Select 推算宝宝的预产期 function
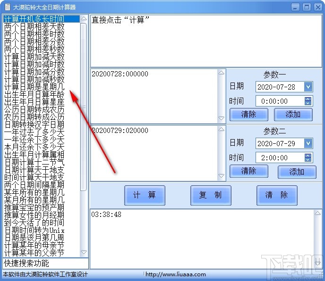 click(x=42, y=208)
